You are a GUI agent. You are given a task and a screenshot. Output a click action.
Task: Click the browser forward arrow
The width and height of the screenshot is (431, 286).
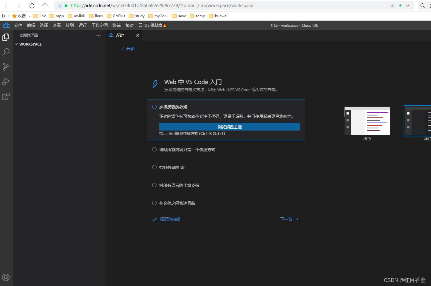(x=19, y=6)
